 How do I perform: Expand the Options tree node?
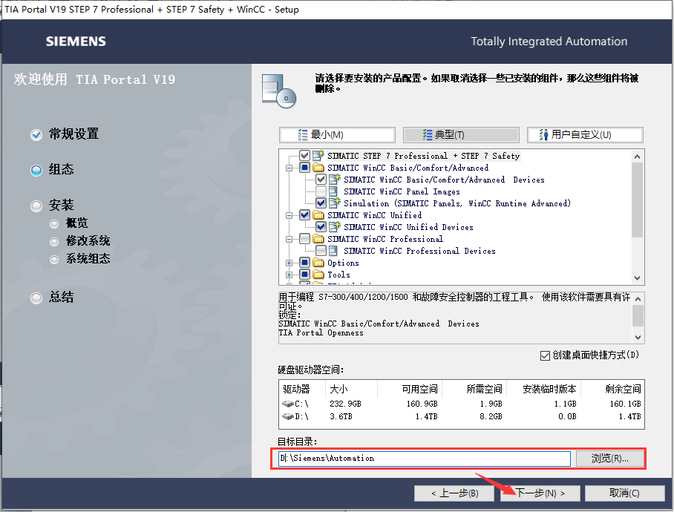point(289,263)
